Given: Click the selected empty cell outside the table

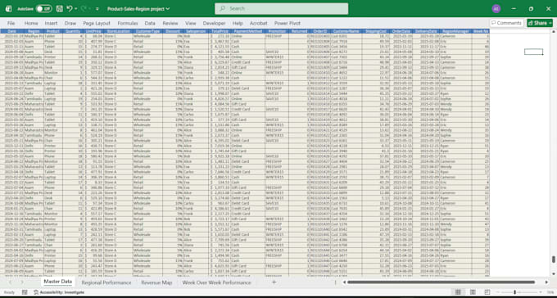Looking at the screenshot, I should tap(533, 52).
